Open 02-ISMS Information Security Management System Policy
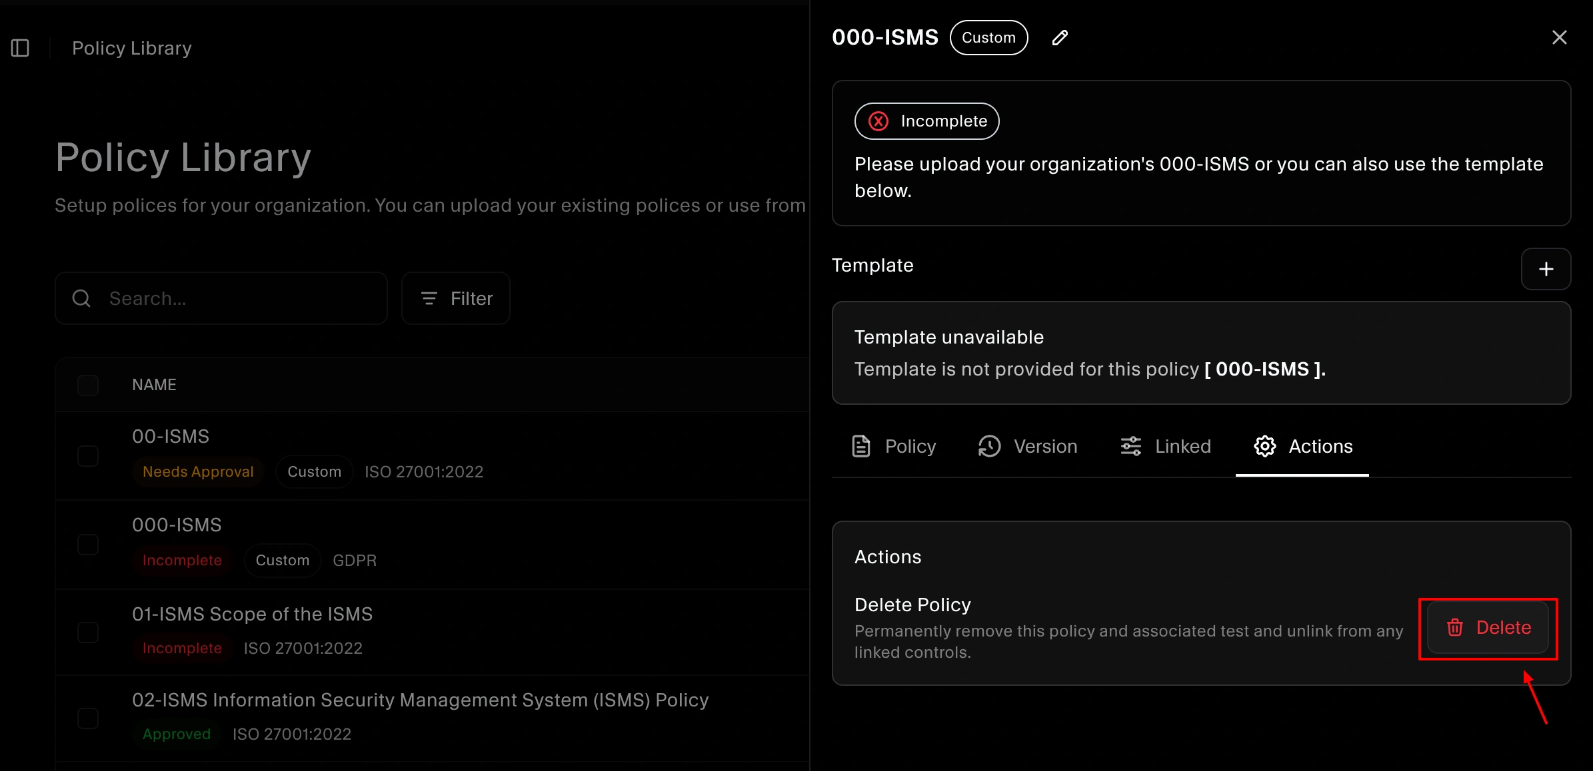 pyautogui.click(x=420, y=700)
